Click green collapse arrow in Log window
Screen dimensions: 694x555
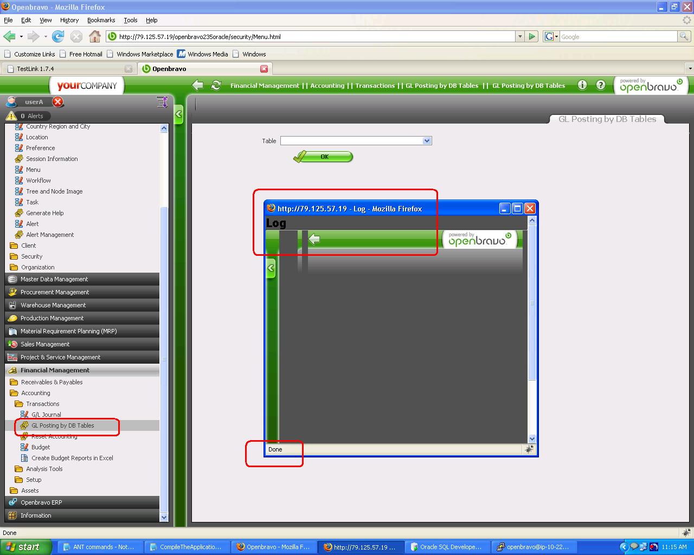click(x=271, y=268)
